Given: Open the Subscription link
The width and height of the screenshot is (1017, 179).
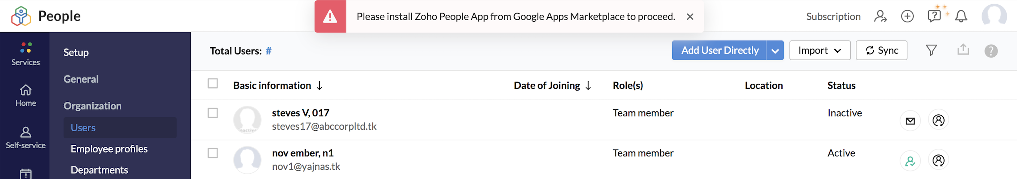Looking at the screenshot, I should (x=833, y=17).
